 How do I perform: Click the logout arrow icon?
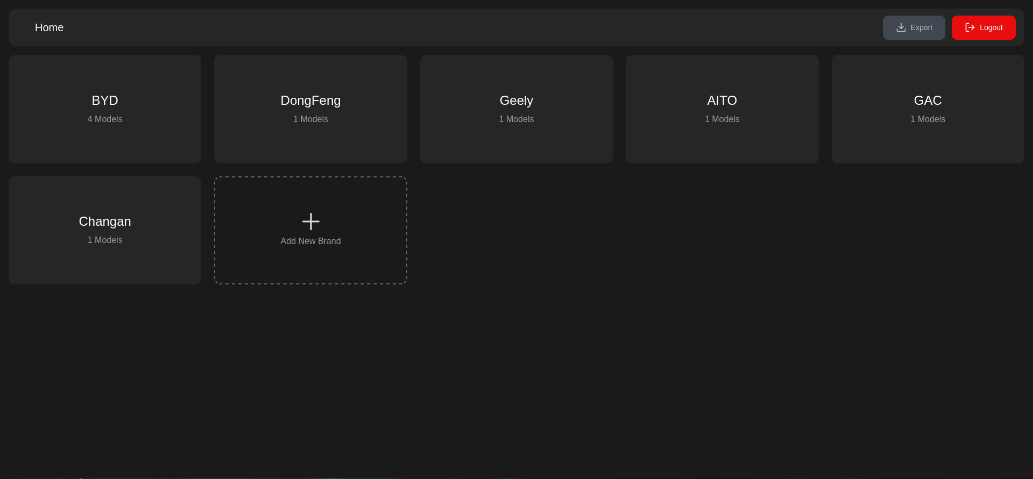(970, 27)
